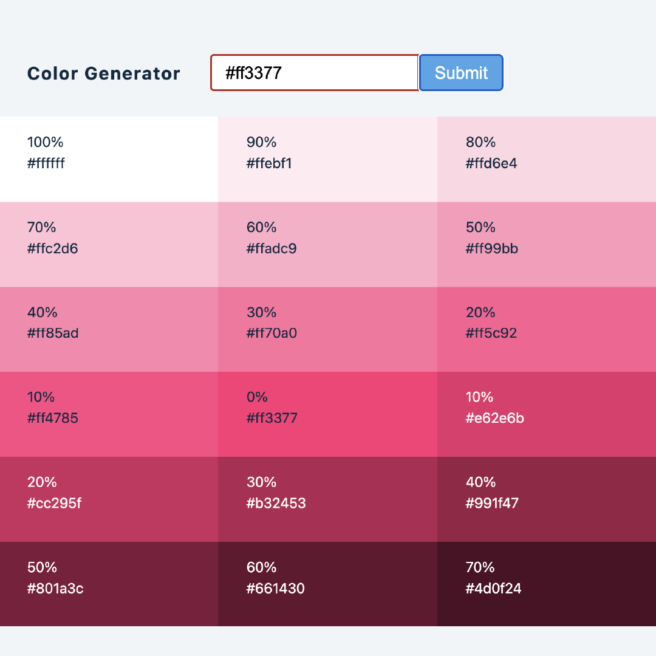Click the Submit button
The width and height of the screenshot is (656, 656).
pos(461,73)
